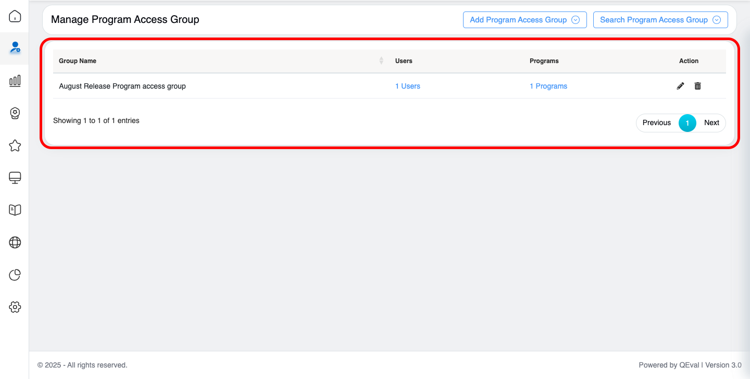Click the open book sidebar icon
The width and height of the screenshot is (750, 379).
pos(15,210)
